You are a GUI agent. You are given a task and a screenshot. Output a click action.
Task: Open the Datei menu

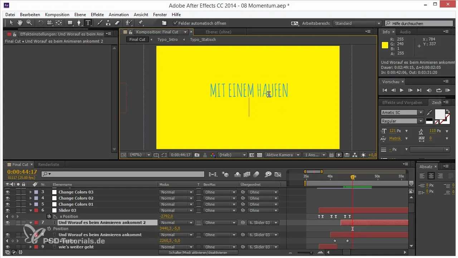point(10,15)
